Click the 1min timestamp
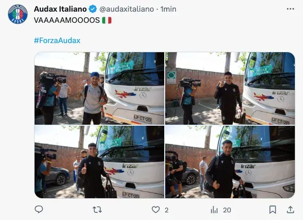This screenshot has width=303, height=220. point(168,9)
